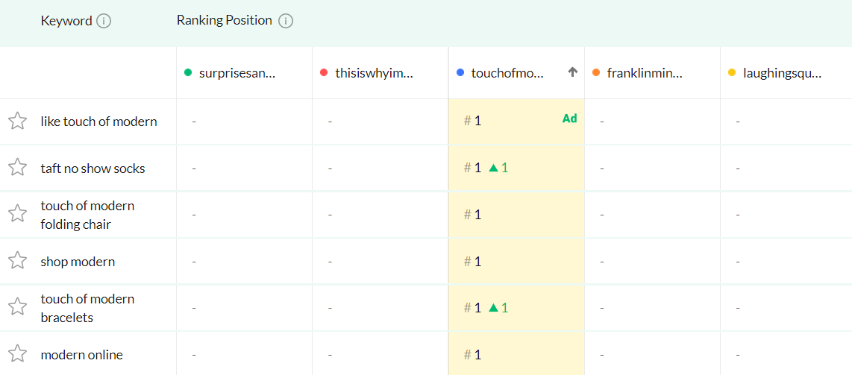The width and height of the screenshot is (852, 375).
Task: Click the red dot beside thisiswhyim…
Action: pyautogui.click(x=325, y=73)
